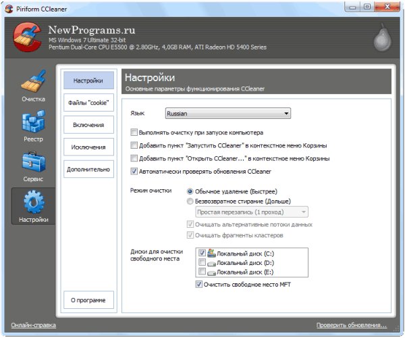Open the Сервис toolbox section
Screen dimensions: 405x338
pos(33,166)
